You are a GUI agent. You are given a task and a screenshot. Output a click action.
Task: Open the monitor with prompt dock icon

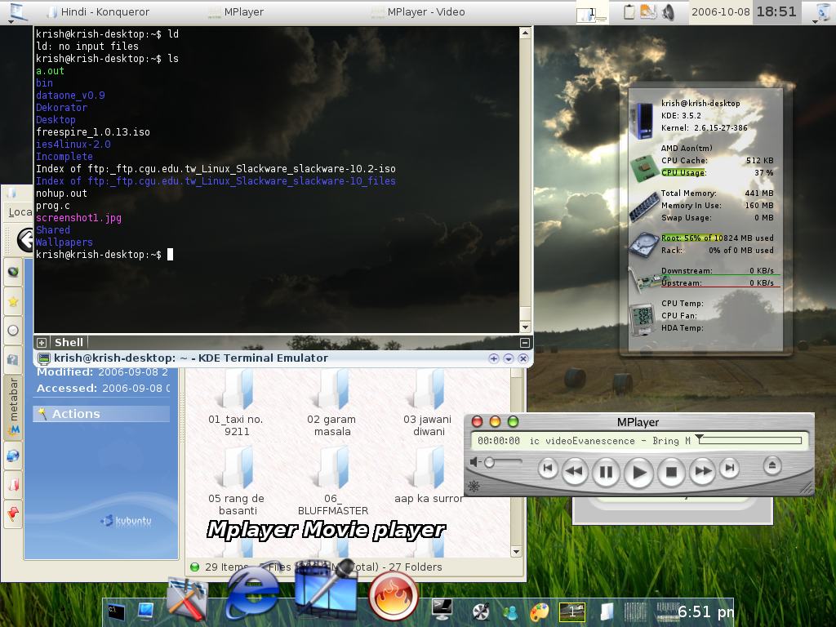pyautogui.click(x=442, y=608)
